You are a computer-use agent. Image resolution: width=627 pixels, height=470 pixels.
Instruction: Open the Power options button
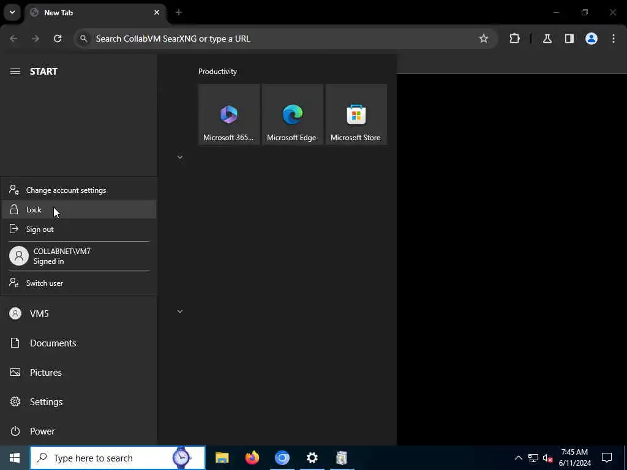pyautogui.click(x=79, y=431)
